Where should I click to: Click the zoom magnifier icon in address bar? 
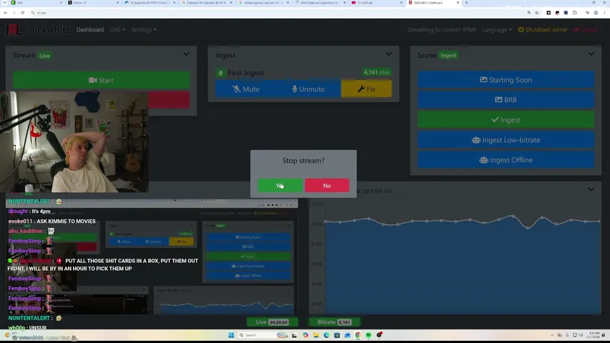[x=529, y=13]
